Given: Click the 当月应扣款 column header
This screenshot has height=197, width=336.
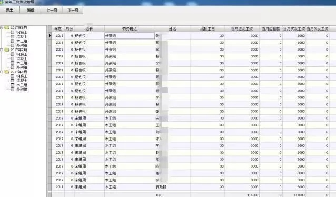Looking at the screenshot, I should (271, 29).
